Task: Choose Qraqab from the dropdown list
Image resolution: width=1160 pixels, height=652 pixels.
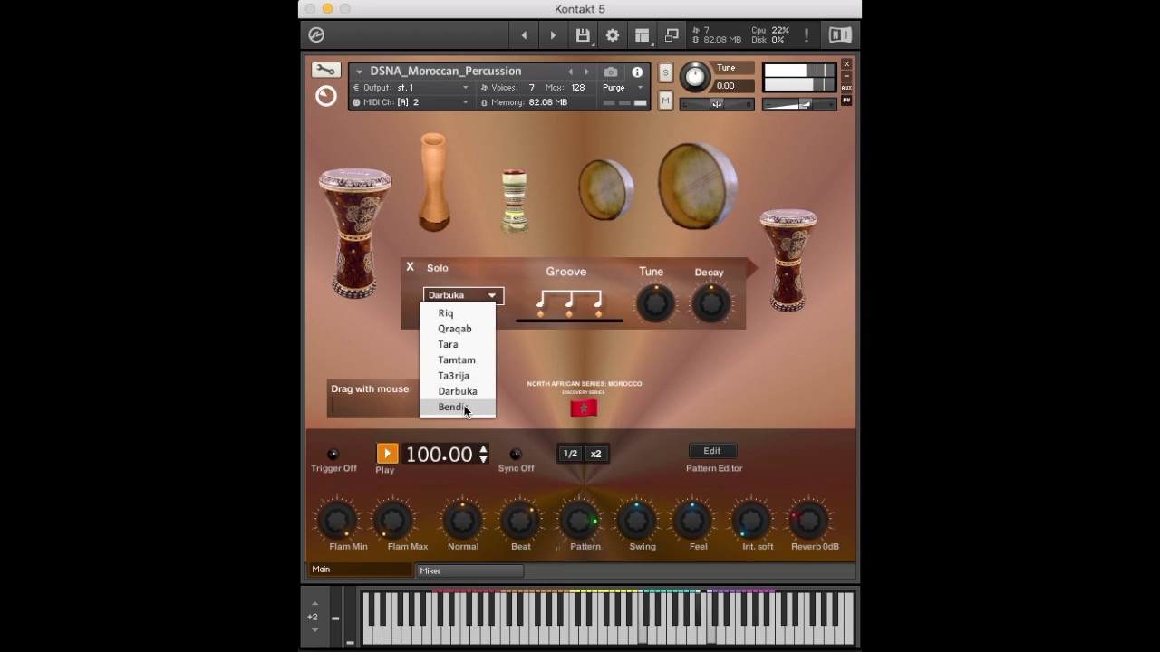Action: point(458,329)
